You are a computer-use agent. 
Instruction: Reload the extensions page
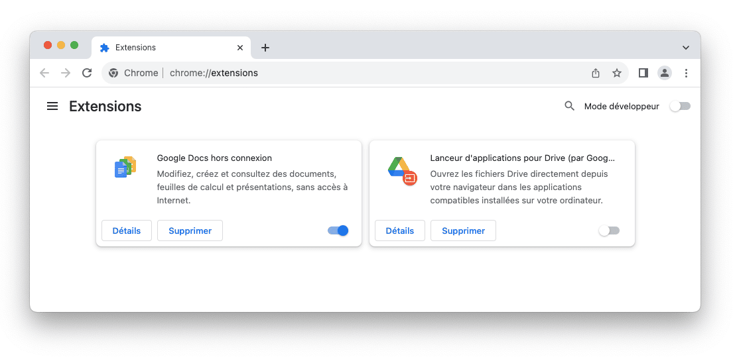tap(87, 73)
